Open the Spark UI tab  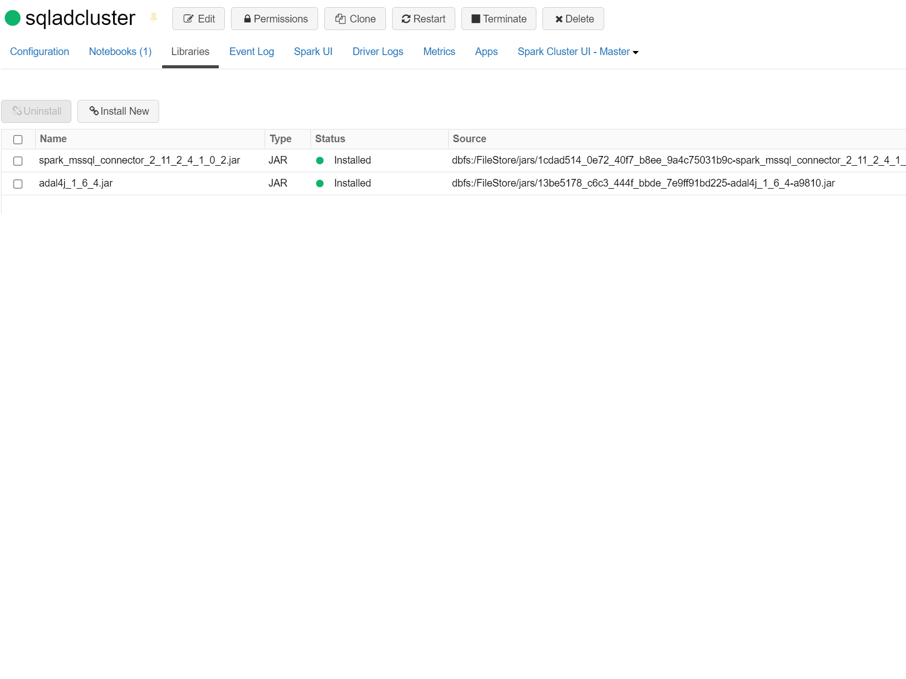(x=313, y=51)
